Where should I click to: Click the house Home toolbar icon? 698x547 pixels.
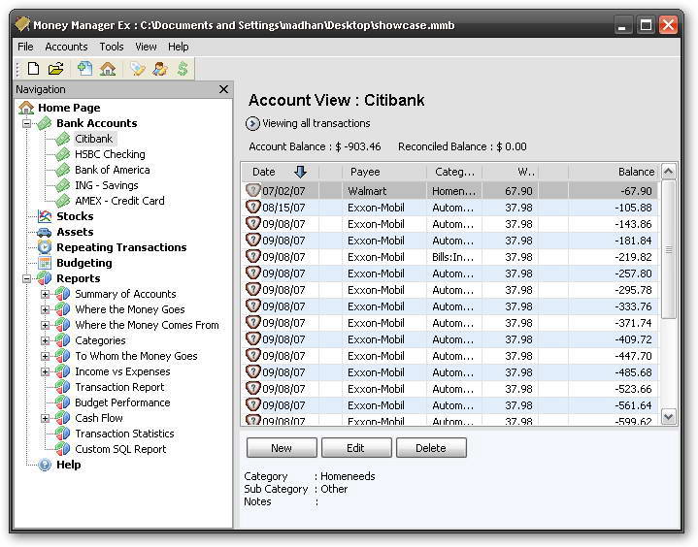[108, 69]
